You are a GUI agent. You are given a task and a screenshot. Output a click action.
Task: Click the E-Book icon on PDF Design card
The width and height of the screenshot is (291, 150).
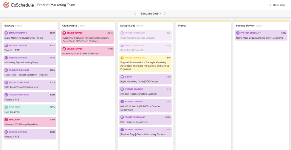click(122, 77)
